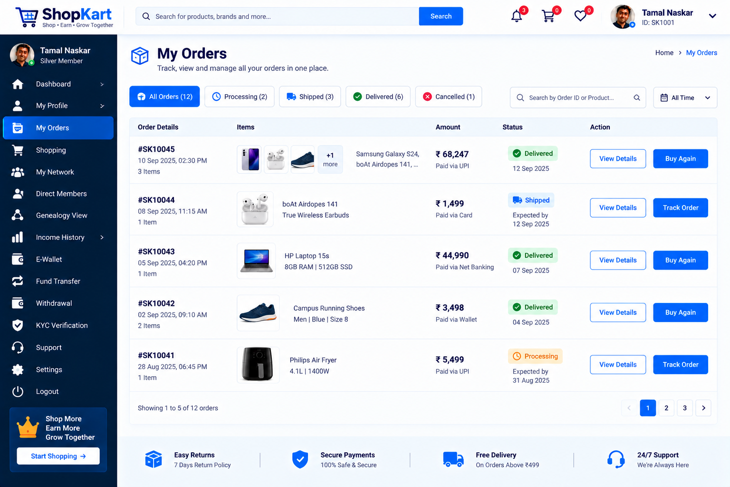
Task: Click the Shopping cart icon in sidebar
Action: [x=18, y=150]
